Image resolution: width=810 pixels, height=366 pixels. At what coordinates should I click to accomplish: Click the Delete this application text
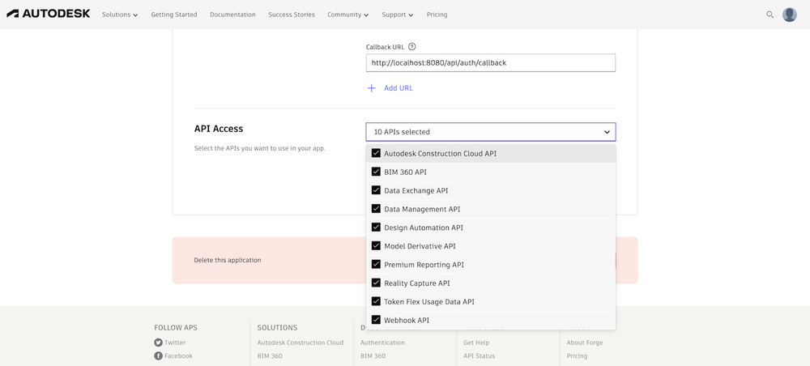pos(228,260)
